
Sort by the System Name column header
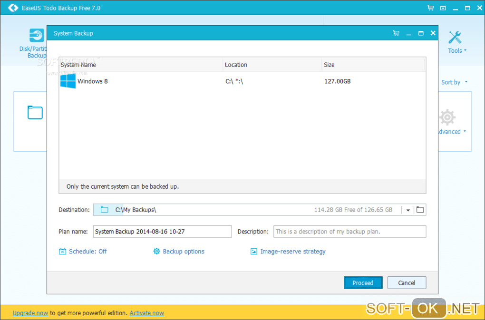[141, 65]
